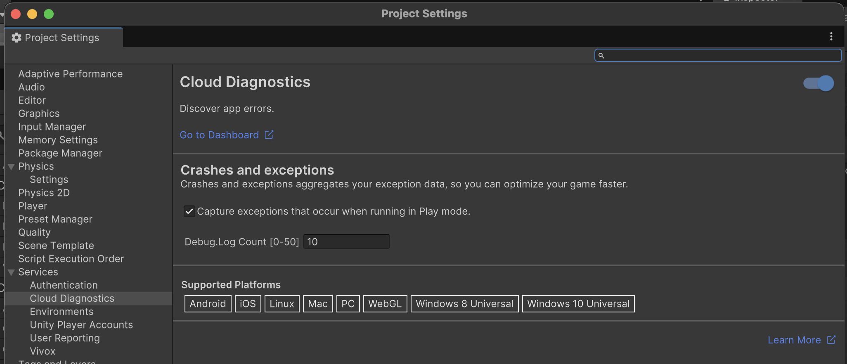
Task: Uncheck Capture exceptions in Play mode
Action: tap(189, 211)
